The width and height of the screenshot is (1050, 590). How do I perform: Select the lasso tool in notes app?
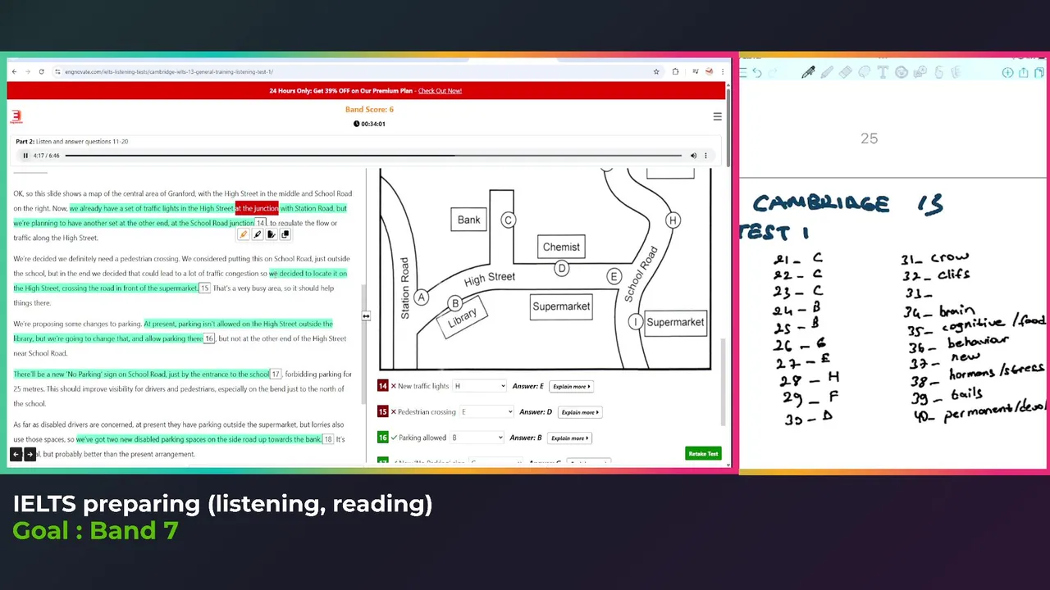865,73
